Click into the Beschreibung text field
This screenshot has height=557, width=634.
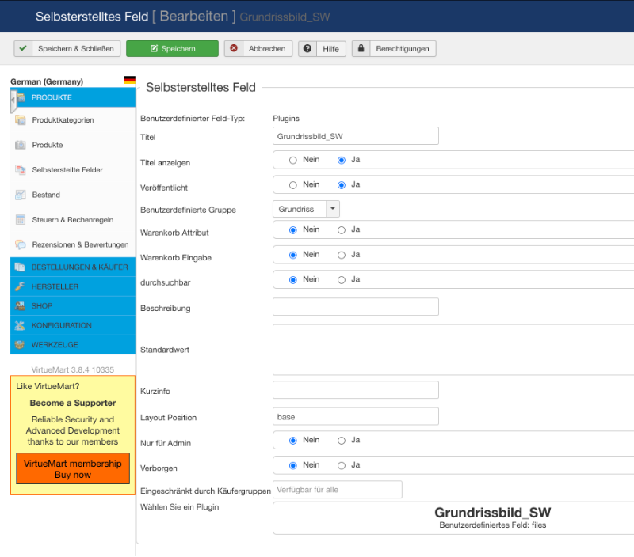pyautogui.click(x=355, y=307)
